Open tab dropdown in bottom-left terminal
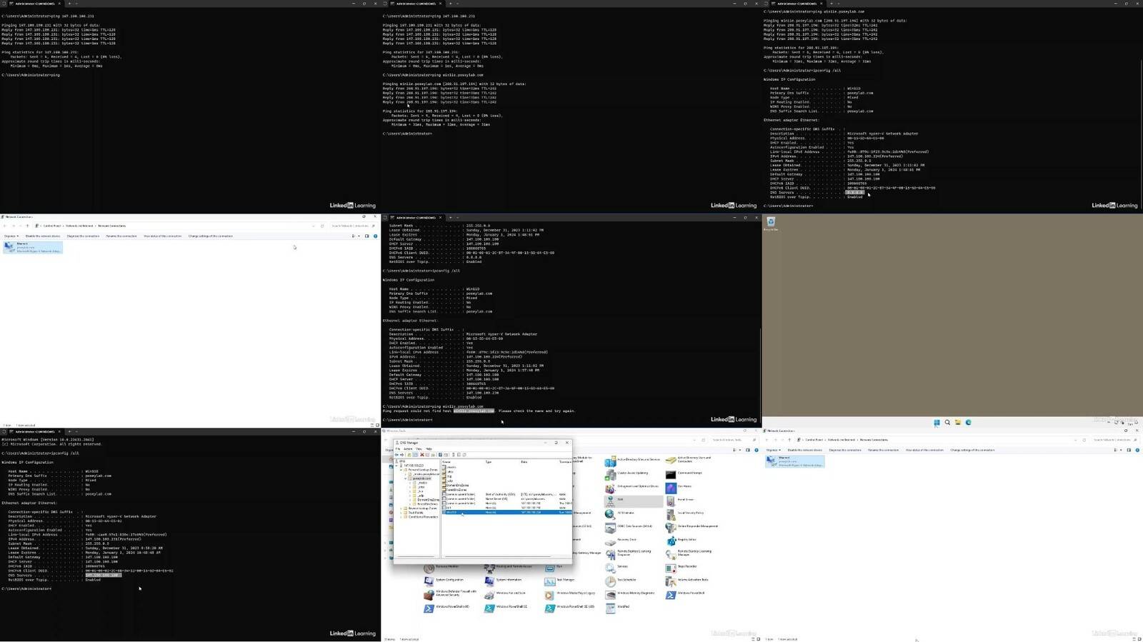This screenshot has height=642, width=1143. (x=76, y=431)
